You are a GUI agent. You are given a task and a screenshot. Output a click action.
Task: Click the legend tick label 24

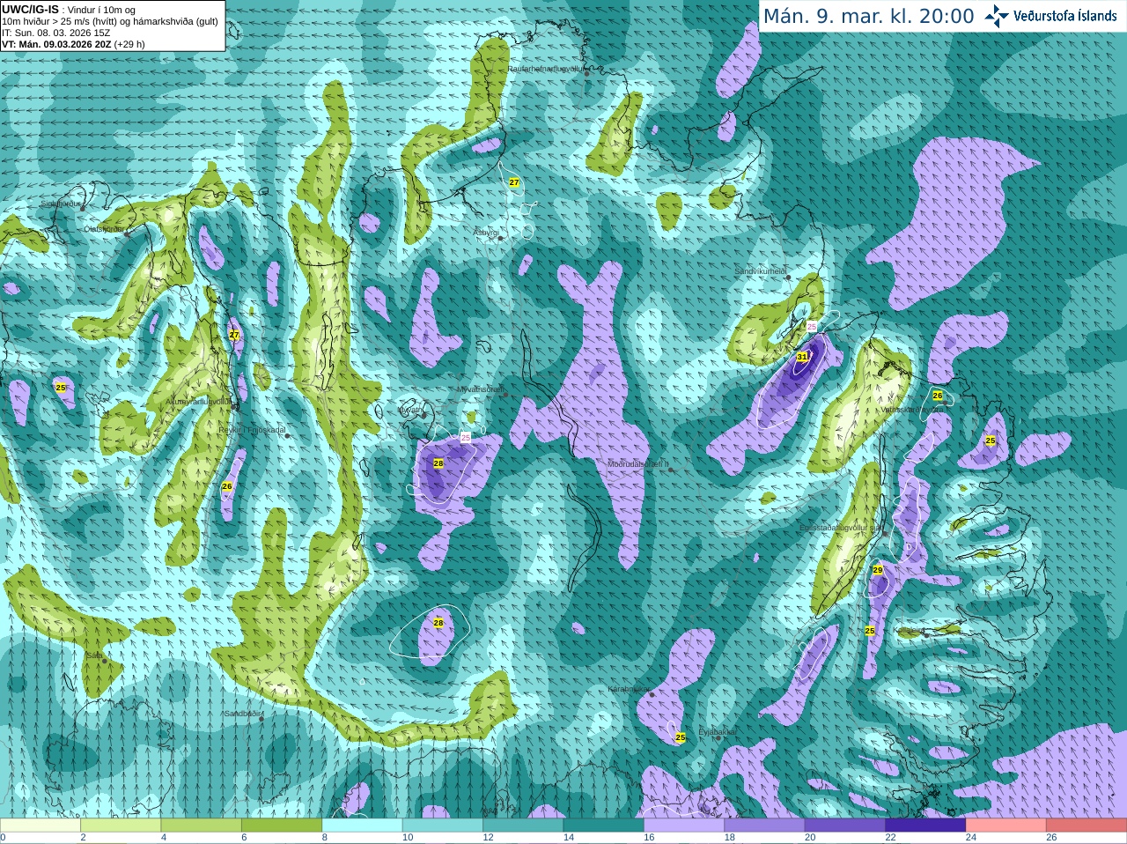[x=971, y=837]
